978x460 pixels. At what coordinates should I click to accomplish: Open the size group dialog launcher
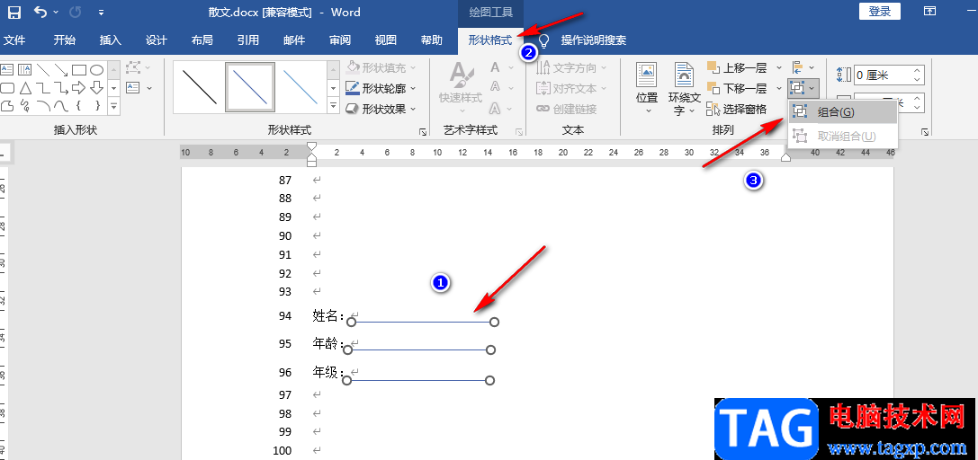pos(924,132)
